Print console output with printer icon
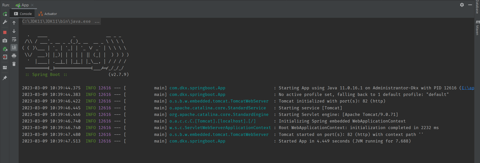Viewport: 480px width, 163px height. point(14,56)
